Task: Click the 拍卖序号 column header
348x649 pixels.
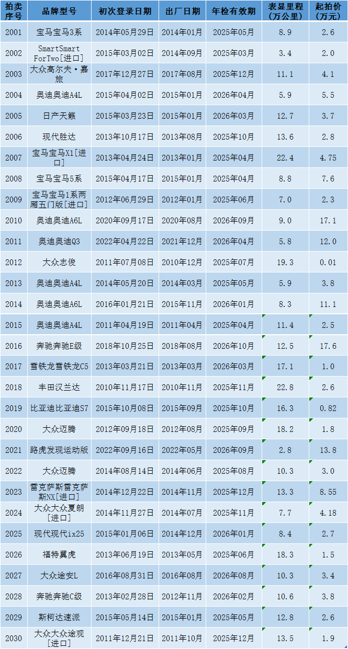Action: [14, 11]
